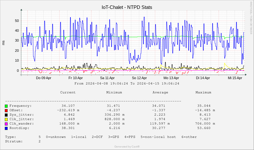Click the magenta Clk_wander legend swatch
The height and width of the screenshot is (150, 254).
click(x=6, y=124)
